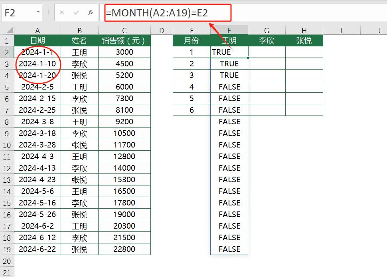
Task: Click the Name Box showing F2
Action: 22,12
